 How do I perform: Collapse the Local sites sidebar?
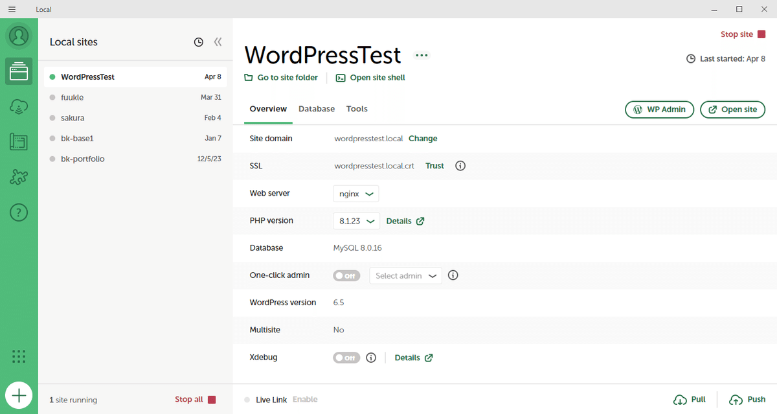218,42
